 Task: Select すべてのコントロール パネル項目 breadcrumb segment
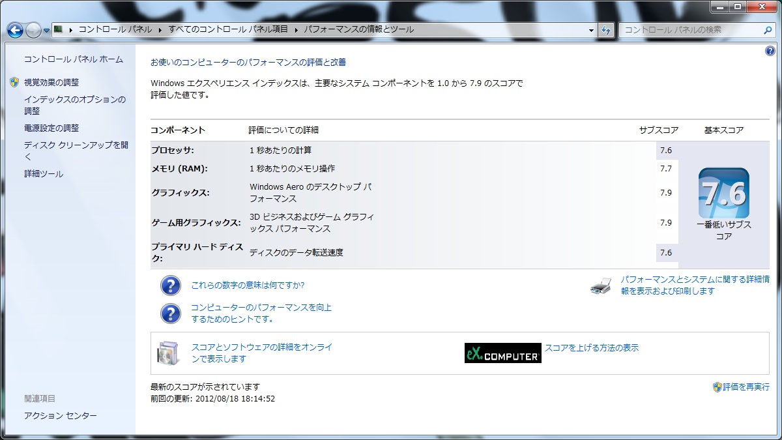click(x=228, y=30)
